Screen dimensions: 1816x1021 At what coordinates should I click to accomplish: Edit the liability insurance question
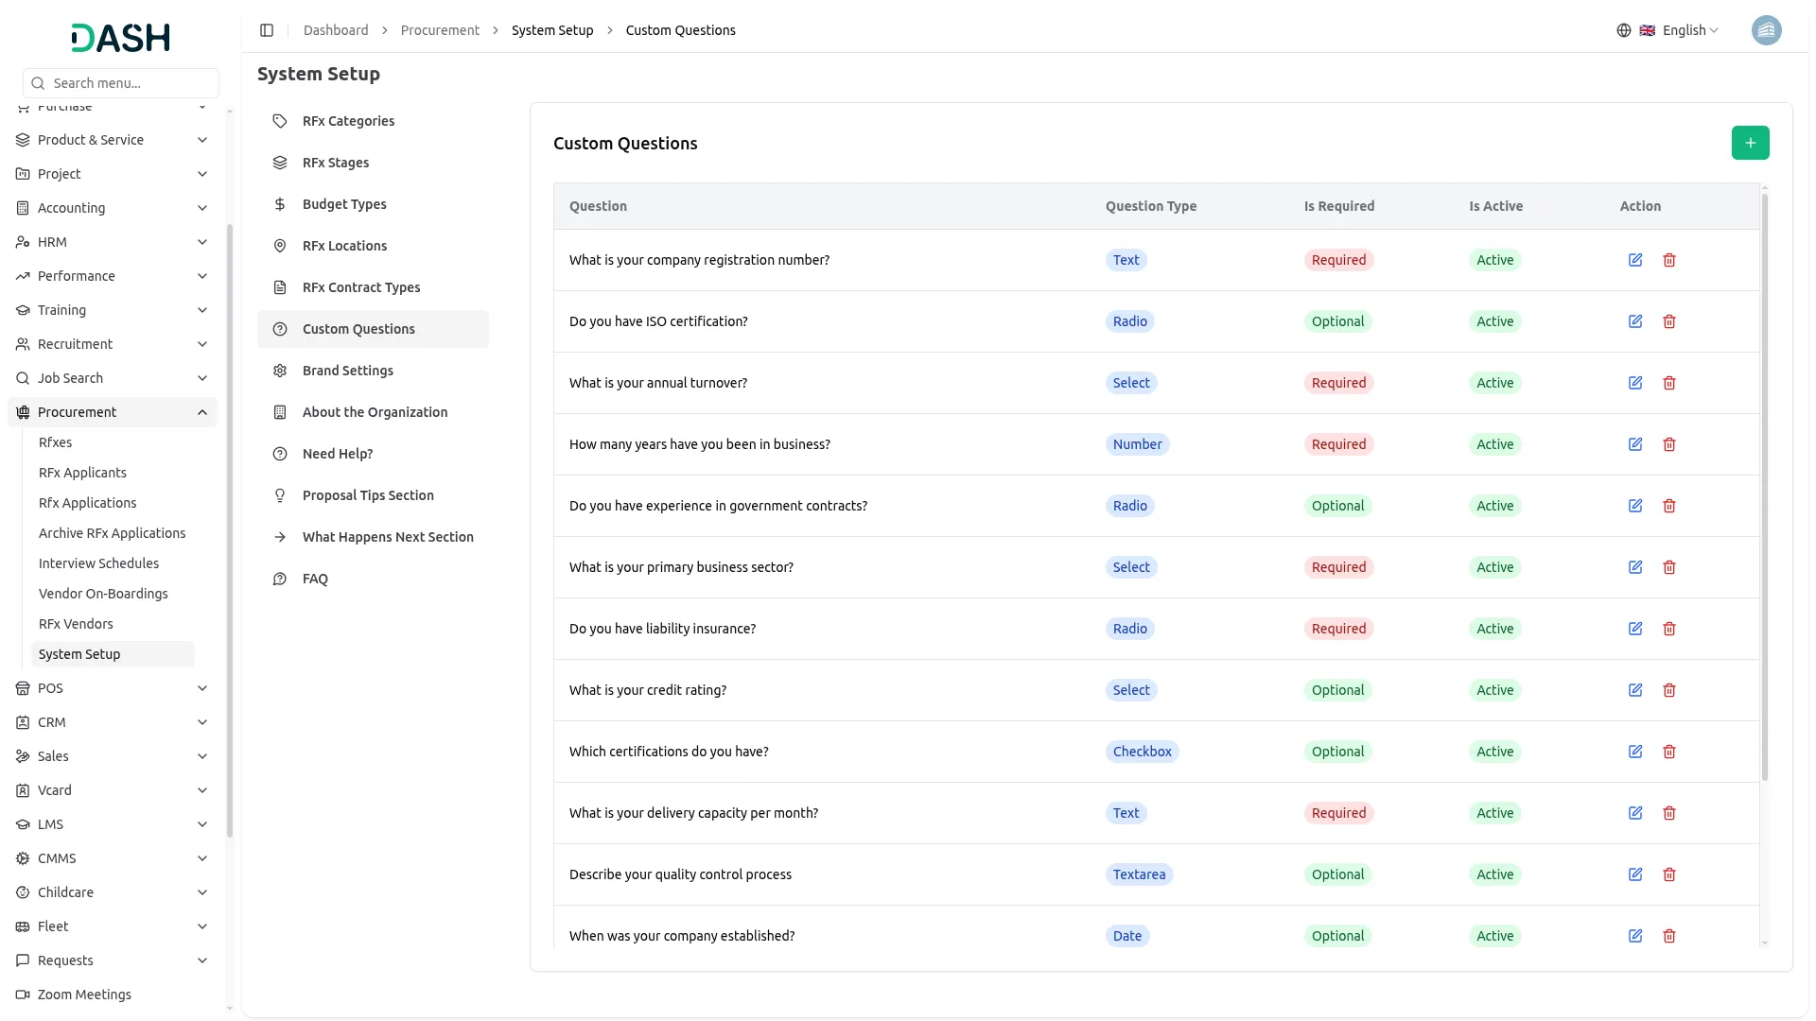(1634, 629)
